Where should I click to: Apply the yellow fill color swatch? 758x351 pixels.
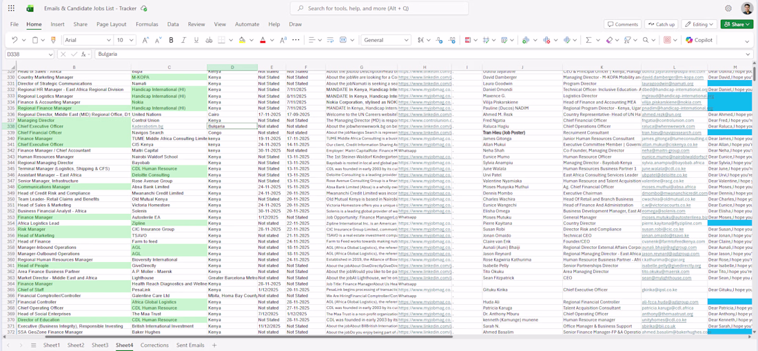(x=242, y=40)
